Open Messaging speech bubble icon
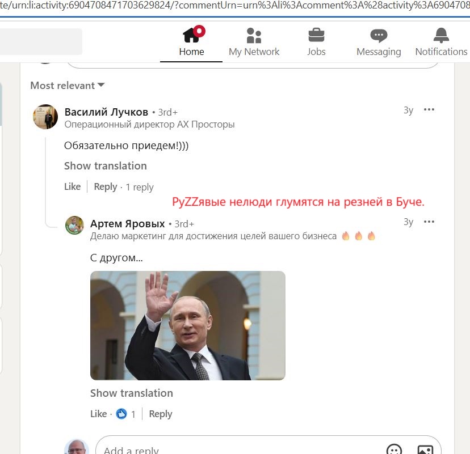Screen dimensions: 470x454 pyautogui.click(x=379, y=36)
